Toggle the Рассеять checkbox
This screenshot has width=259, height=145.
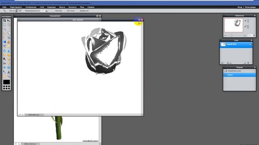pos(66,11)
